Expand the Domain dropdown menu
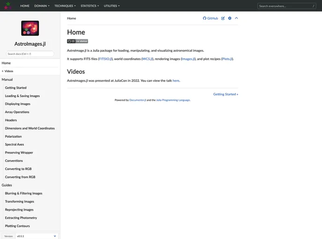Image resolution: width=322 pixels, height=239 pixels. 42,6
